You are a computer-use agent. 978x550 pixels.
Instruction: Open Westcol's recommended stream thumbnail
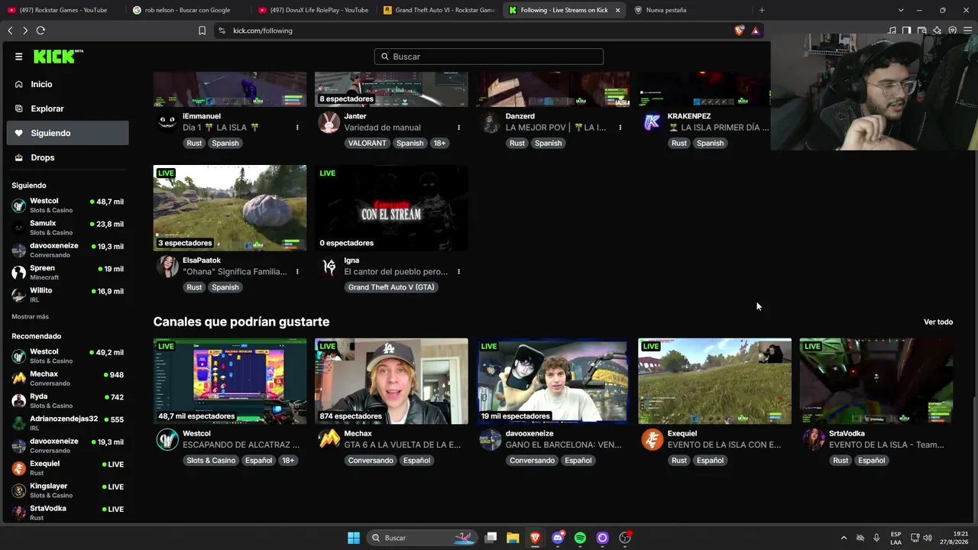pos(230,381)
